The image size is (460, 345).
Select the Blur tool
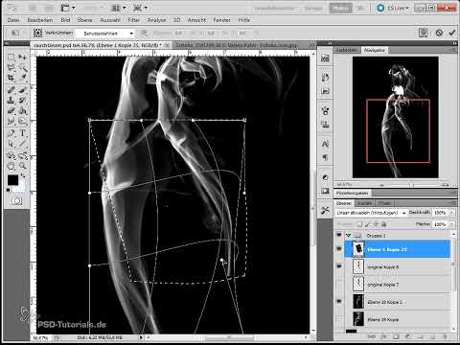[11, 122]
